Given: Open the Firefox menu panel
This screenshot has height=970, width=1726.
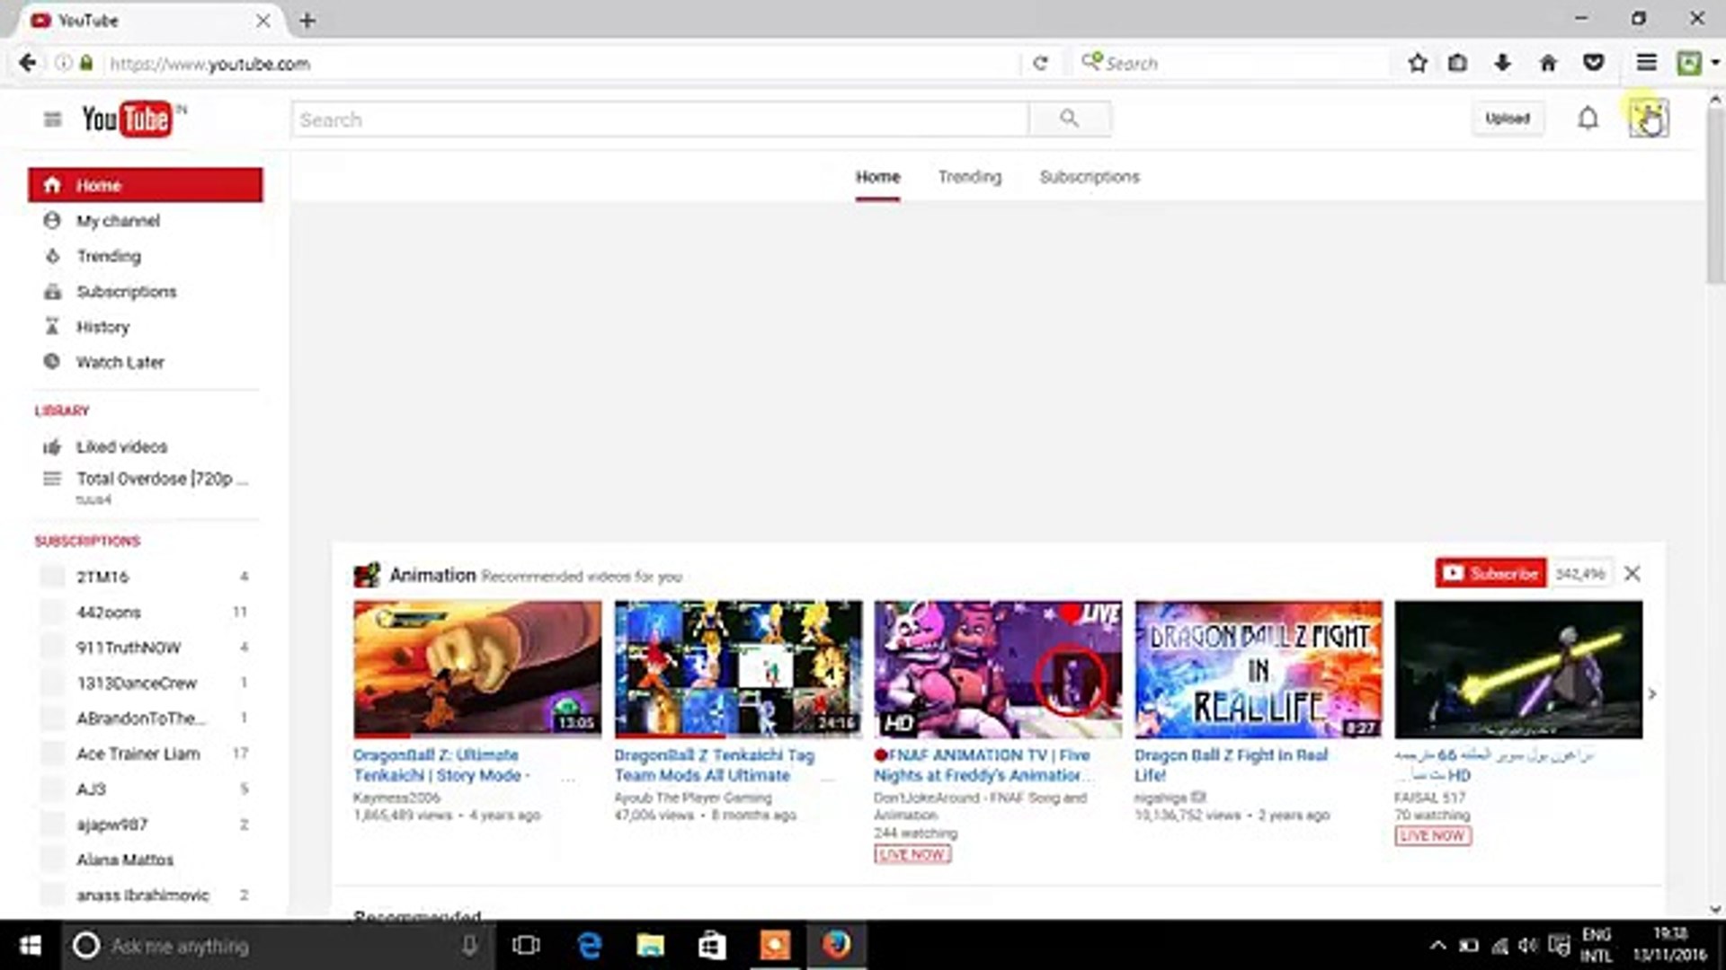Looking at the screenshot, I should click(x=1646, y=63).
